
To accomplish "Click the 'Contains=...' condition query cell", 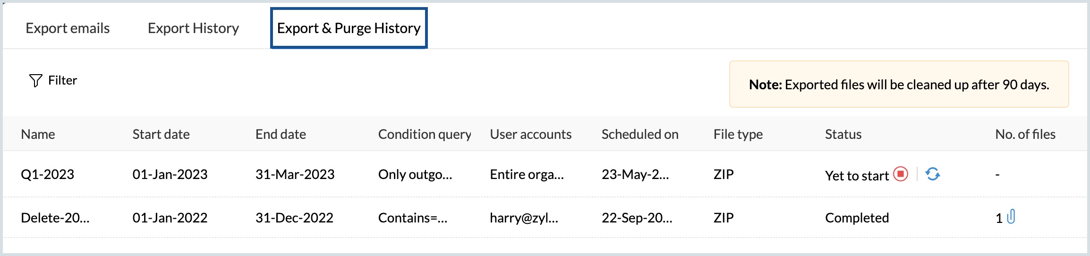I will click(412, 218).
